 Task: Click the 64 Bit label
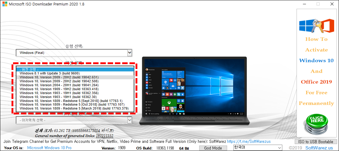[x=184, y=148]
